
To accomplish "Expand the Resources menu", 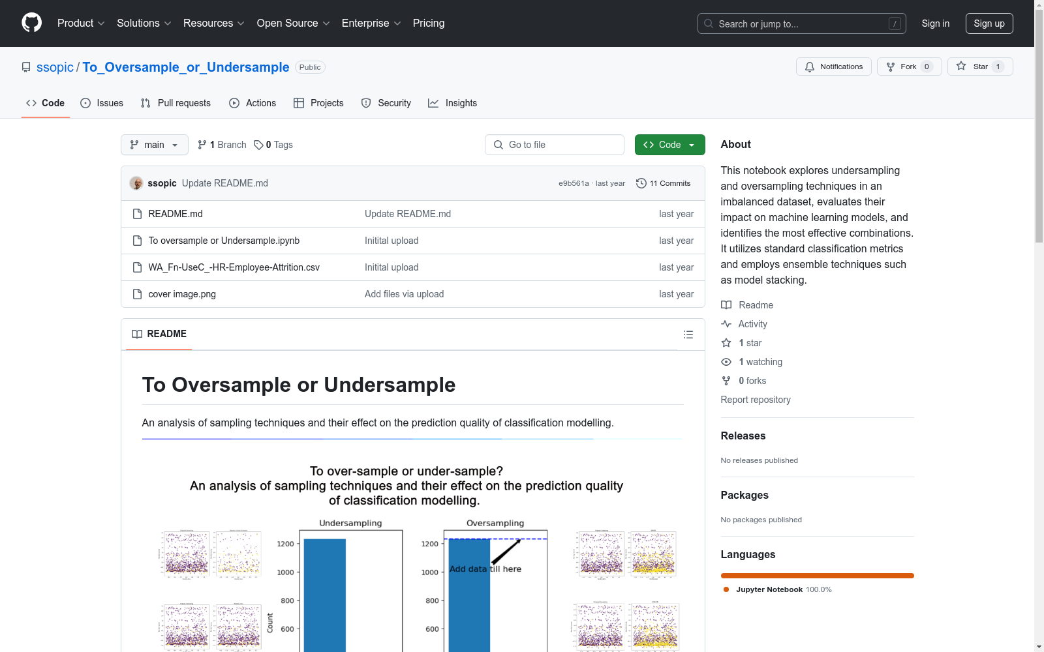I will coord(214,23).
